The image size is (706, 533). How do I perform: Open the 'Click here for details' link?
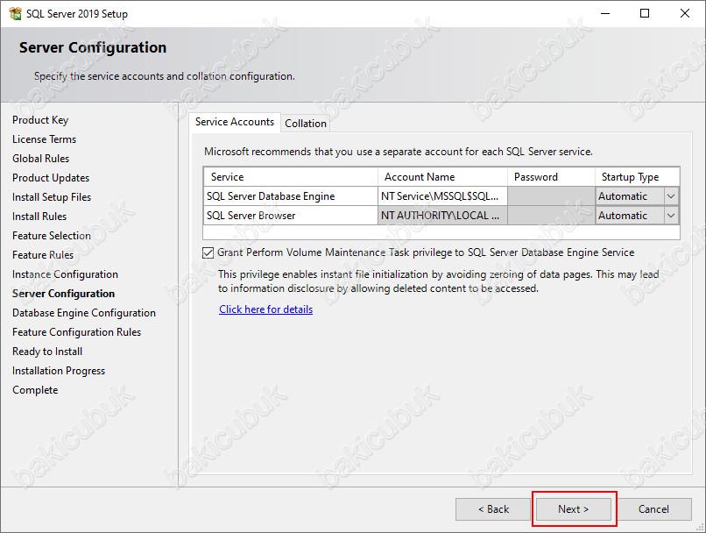(265, 309)
